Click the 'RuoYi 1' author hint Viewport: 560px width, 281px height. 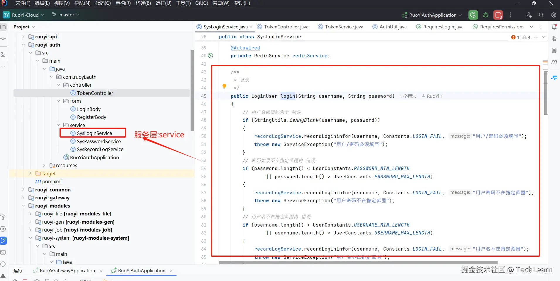click(x=432, y=96)
